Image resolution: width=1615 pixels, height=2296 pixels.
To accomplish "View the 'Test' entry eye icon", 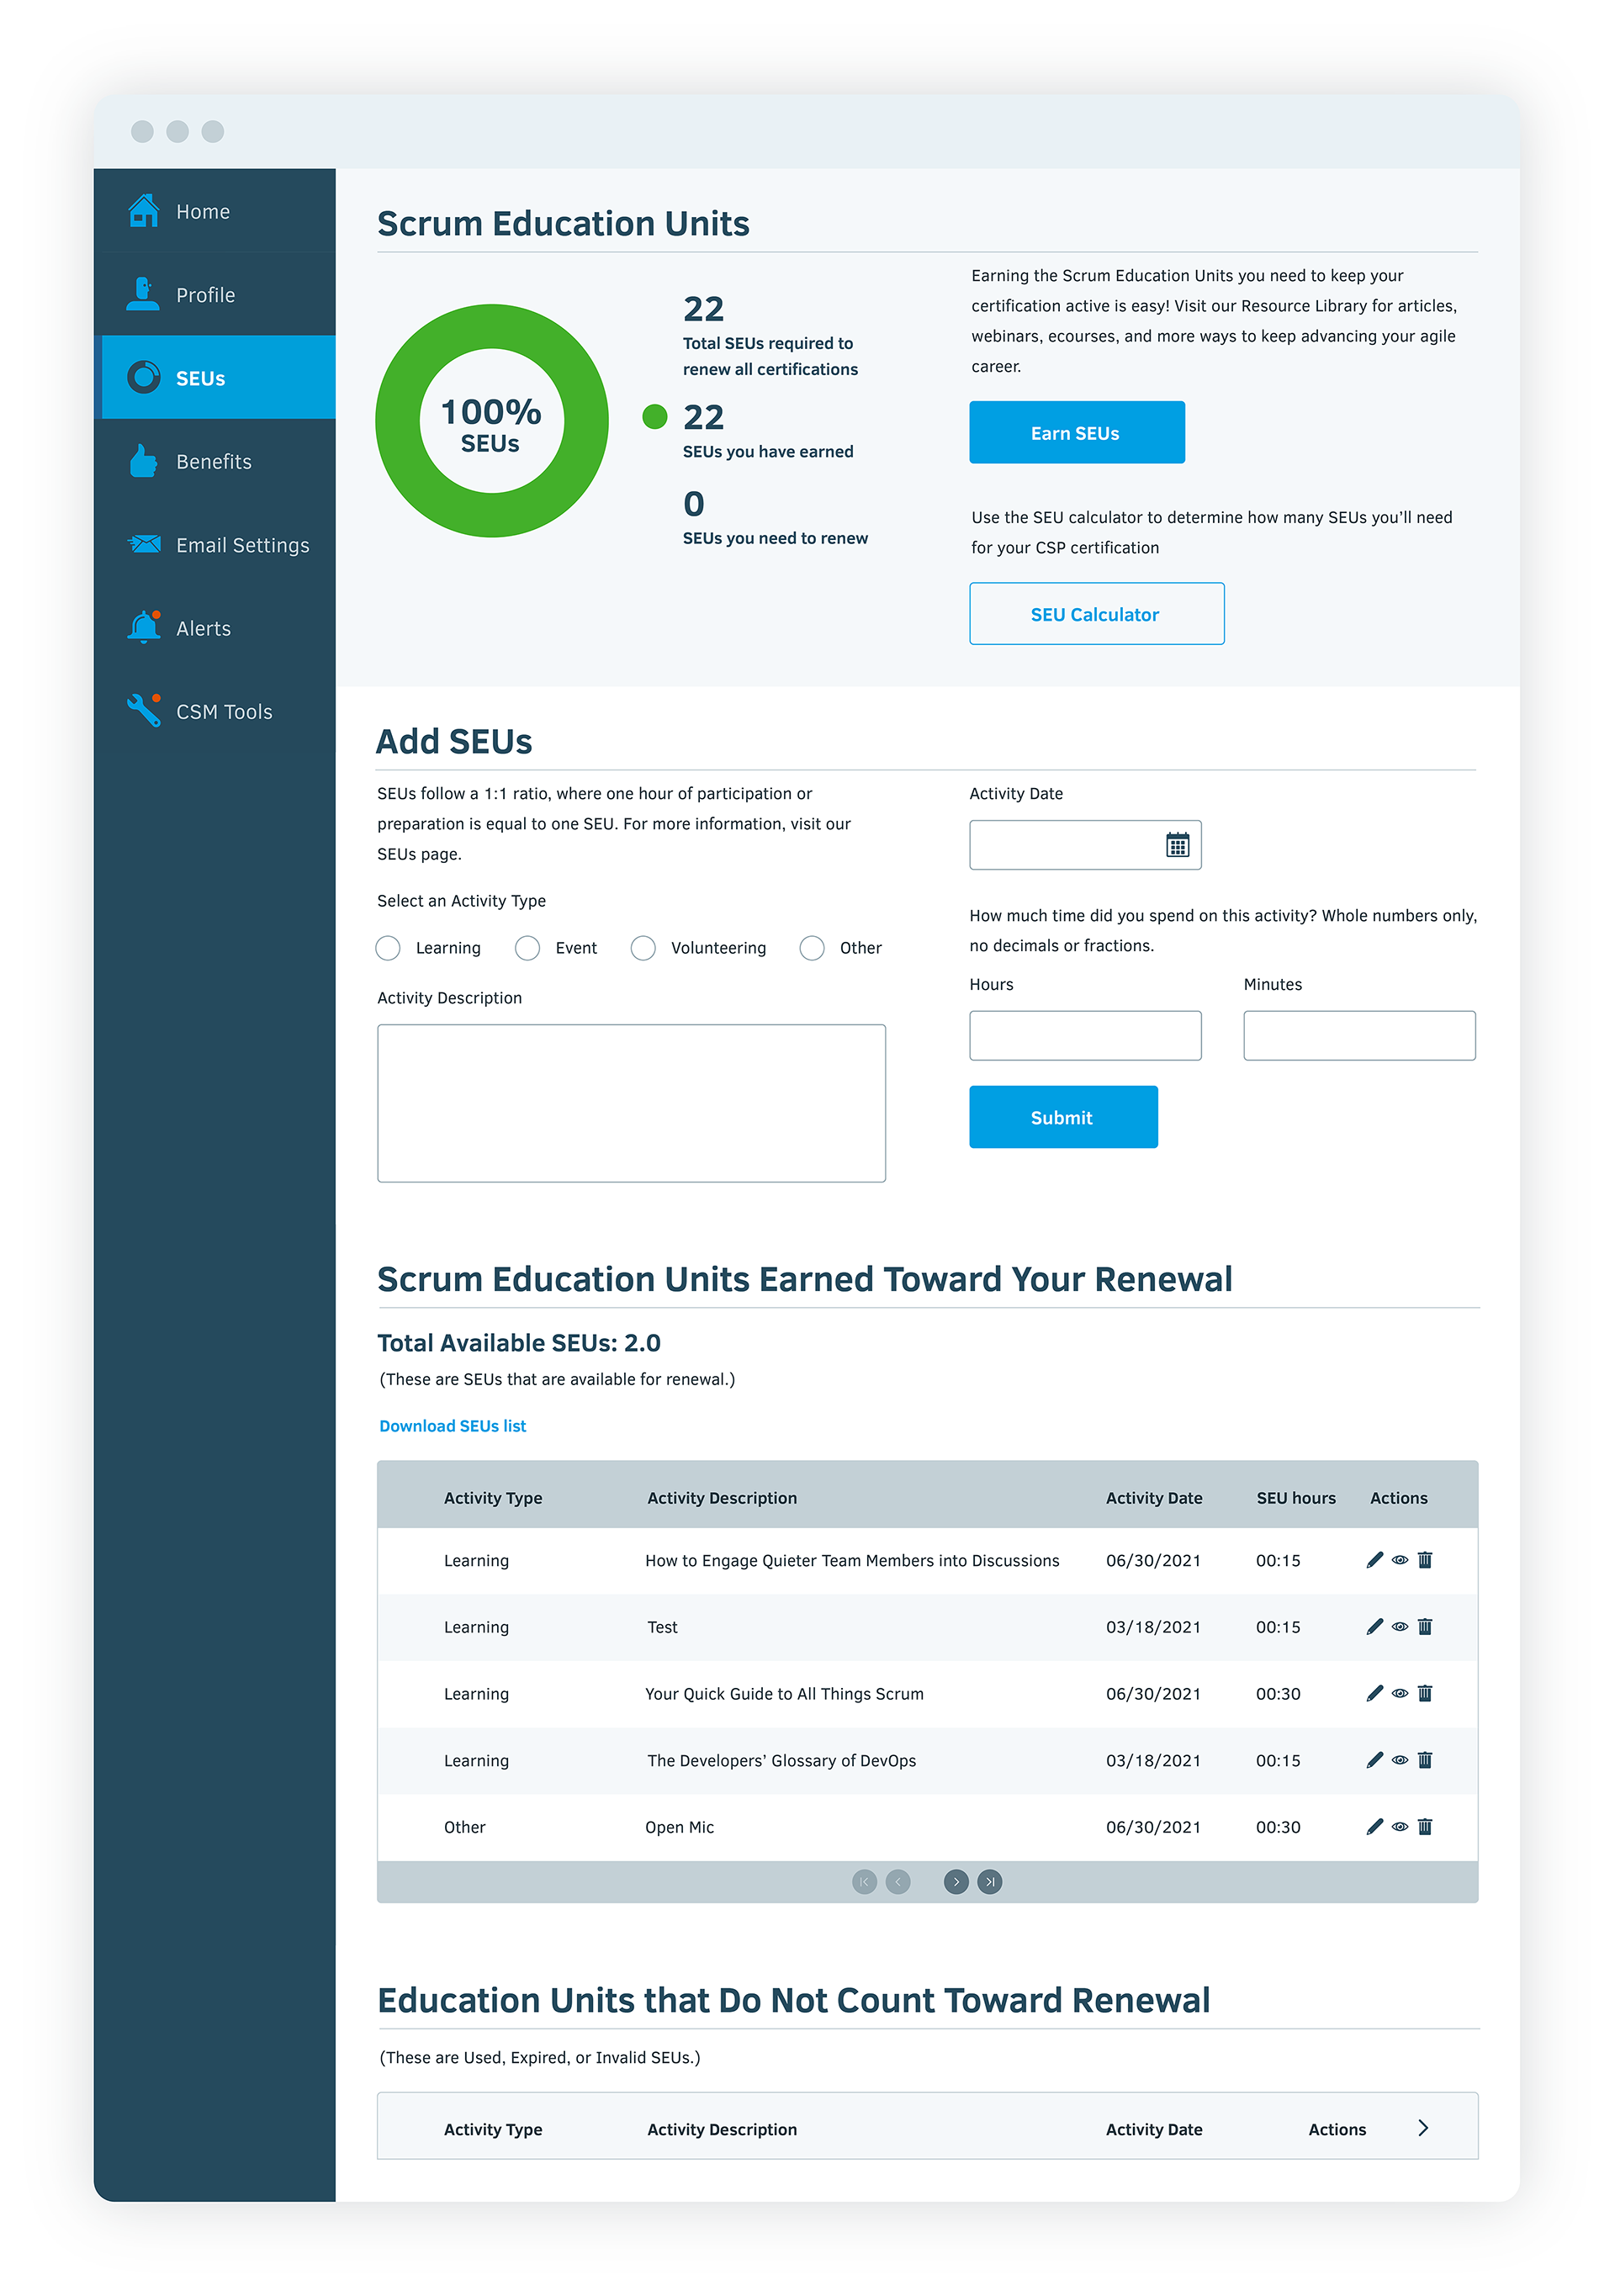I will (1400, 1627).
